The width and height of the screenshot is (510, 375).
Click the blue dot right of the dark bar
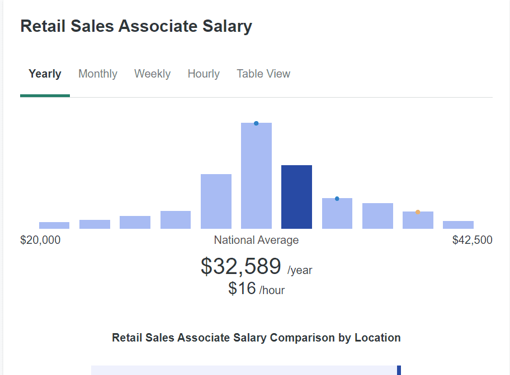pyautogui.click(x=337, y=199)
